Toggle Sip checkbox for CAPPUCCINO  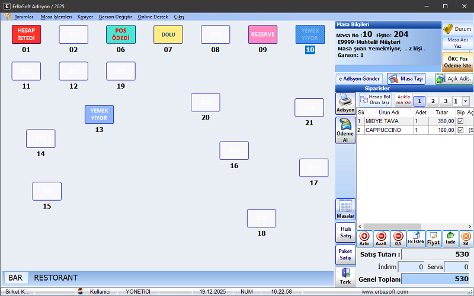[x=460, y=130]
